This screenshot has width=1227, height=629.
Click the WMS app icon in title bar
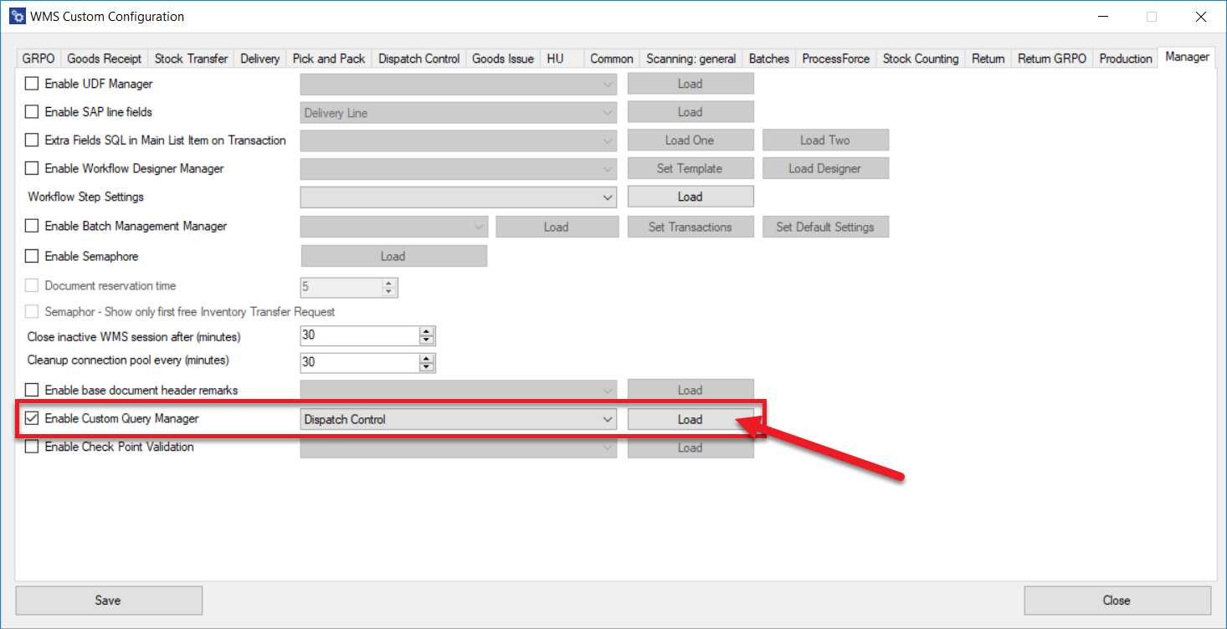pos(16,17)
